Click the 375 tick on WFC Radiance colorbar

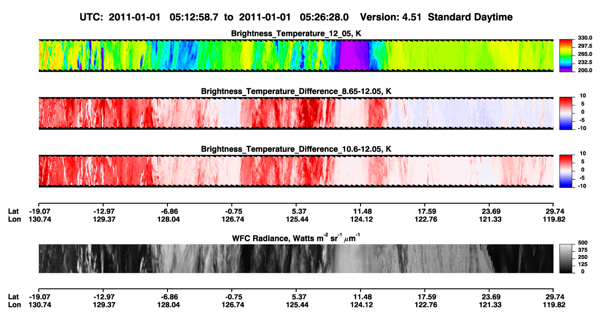(583, 249)
